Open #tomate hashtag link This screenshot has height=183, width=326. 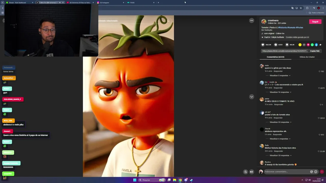291,27
